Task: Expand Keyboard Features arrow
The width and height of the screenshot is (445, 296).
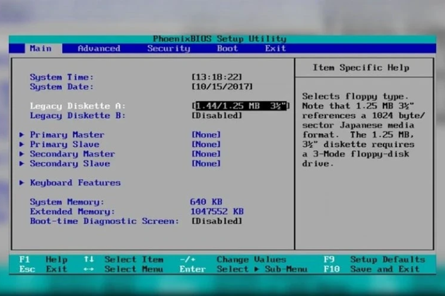Action: click(x=22, y=183)
